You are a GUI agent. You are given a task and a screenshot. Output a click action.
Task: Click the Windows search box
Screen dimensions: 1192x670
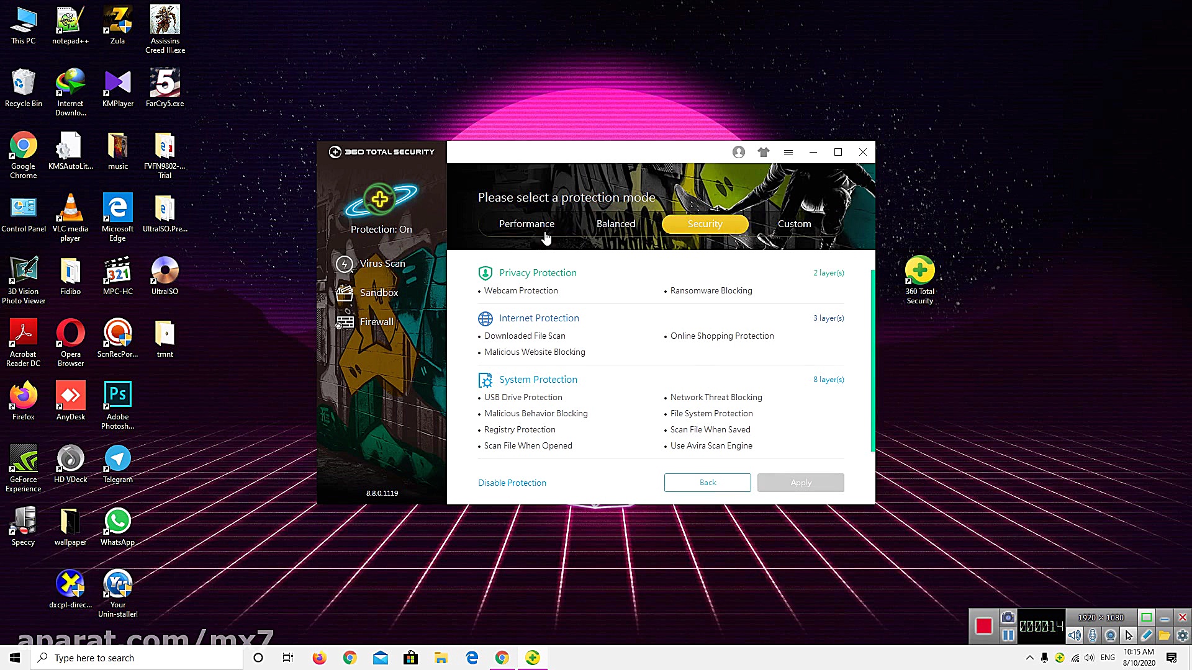pyautogui.click(x=137, y=658)
